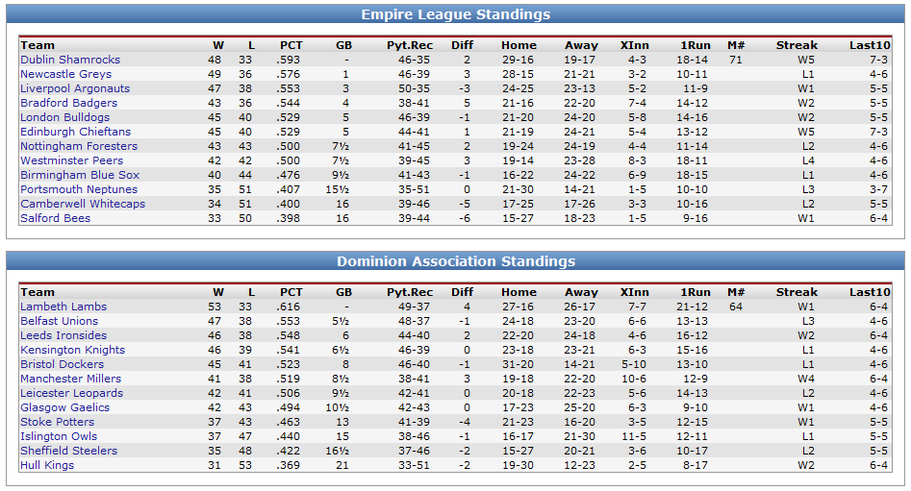Click the Belfast Unions link
The image size is (911, 491).
point(60,321)
